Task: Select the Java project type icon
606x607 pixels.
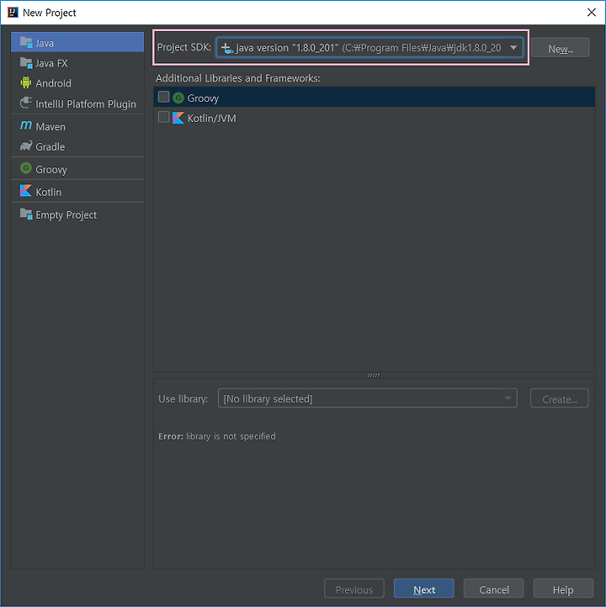Action: pos(26,42)
